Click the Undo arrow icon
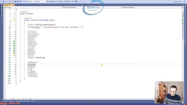 pyautogui.click(x=21, y=1)
